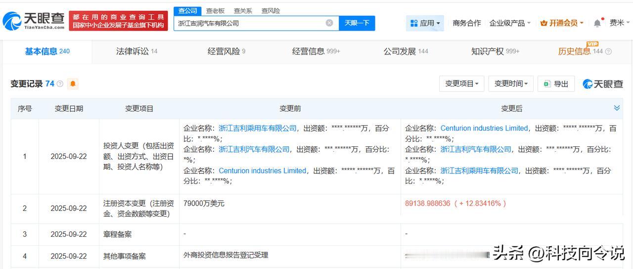The image size is (633, 269).
Task: Select the 查公司 search tab
Action: pyautogui.click(x=187, y=10)
